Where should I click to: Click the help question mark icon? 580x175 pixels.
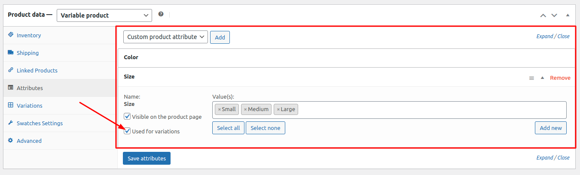161,14
